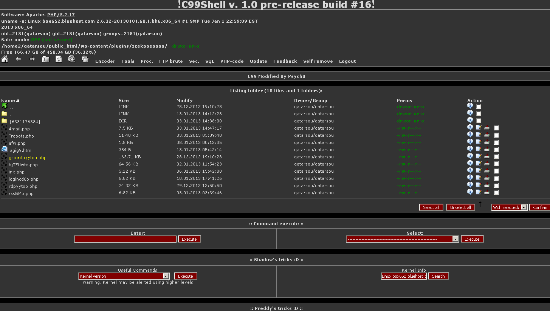Tick the checkbox for inx.php

click(496, 171)
